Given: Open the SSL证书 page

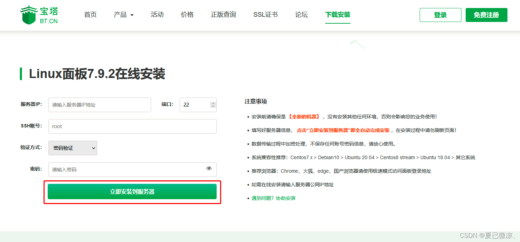Looking at the screenshot, I should 265,15.
